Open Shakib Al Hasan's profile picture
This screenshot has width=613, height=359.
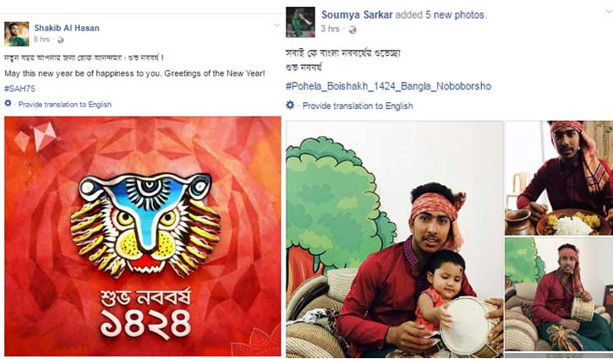coord(16,34)
